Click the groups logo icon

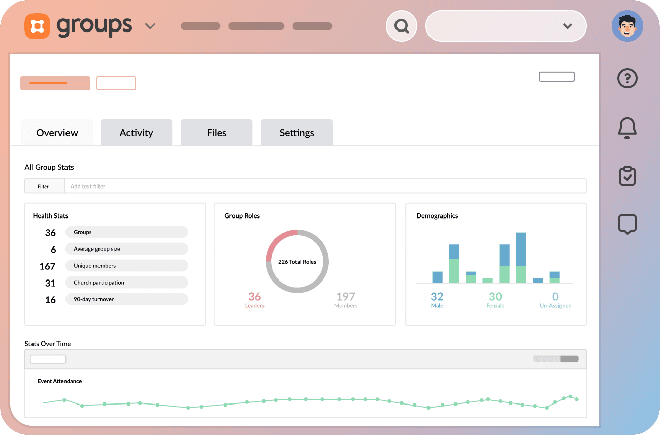(x=37, y=26)
